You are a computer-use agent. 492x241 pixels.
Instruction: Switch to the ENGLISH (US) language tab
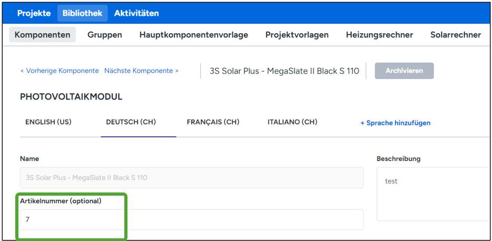click(48, 122)
